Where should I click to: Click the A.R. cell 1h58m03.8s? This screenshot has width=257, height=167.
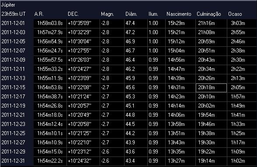(x=50, y=23)
